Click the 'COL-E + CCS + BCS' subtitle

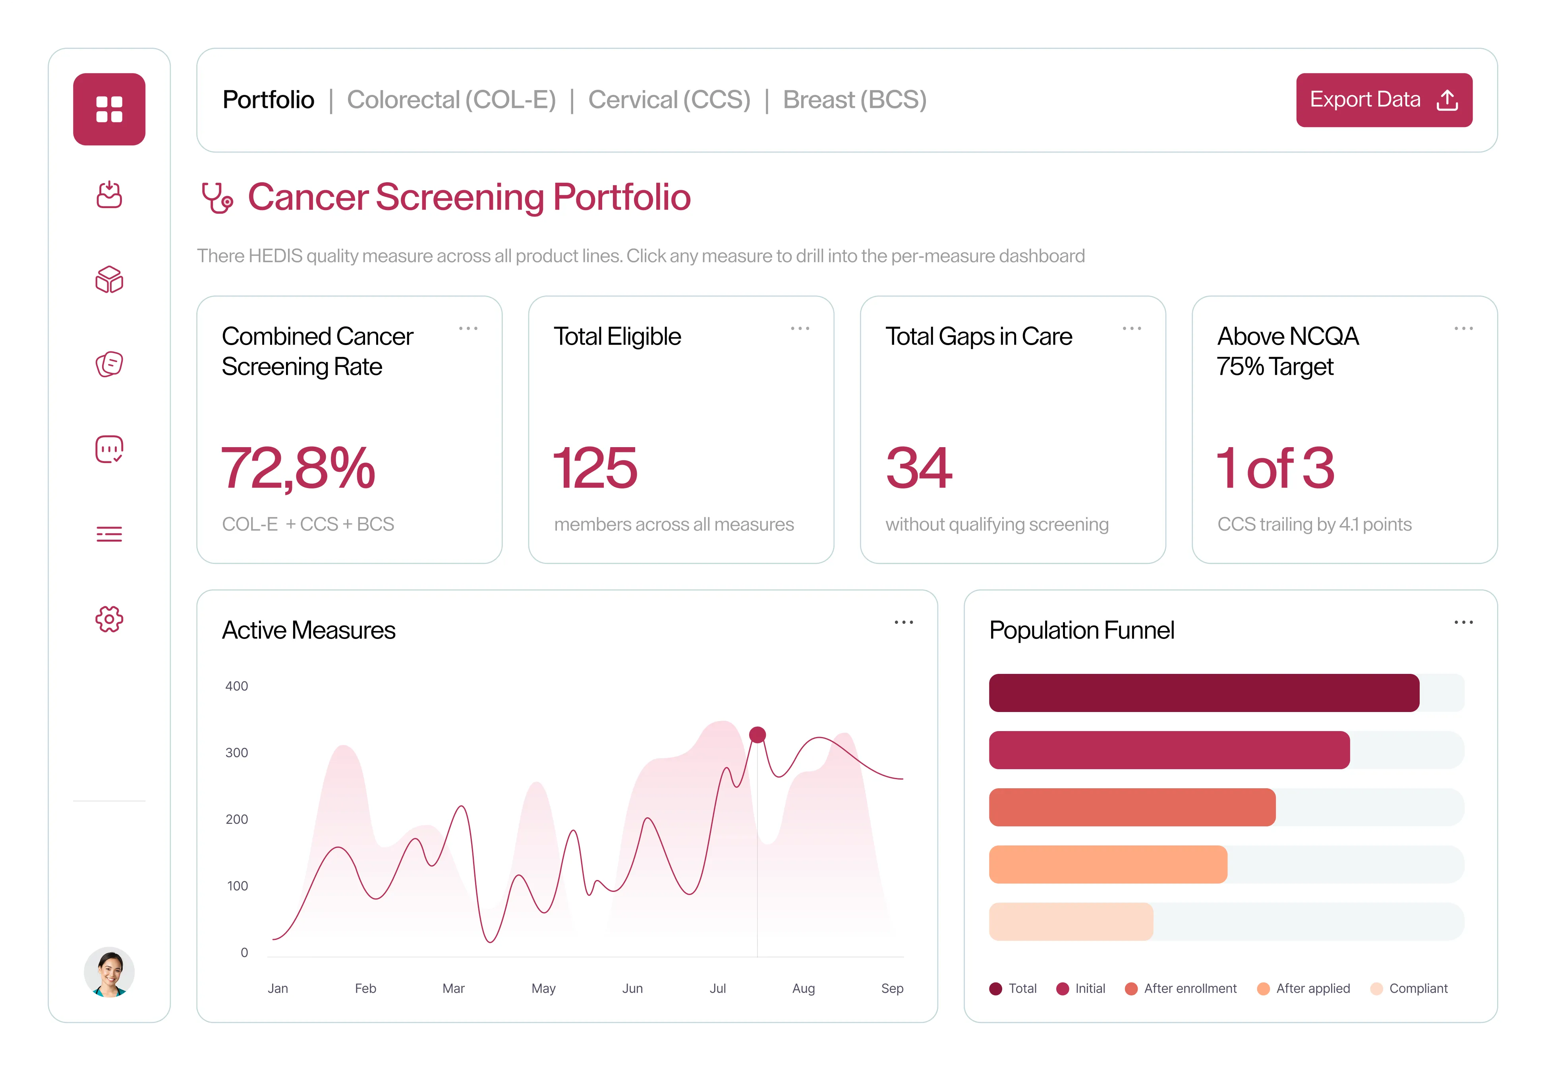click(308, 524)
